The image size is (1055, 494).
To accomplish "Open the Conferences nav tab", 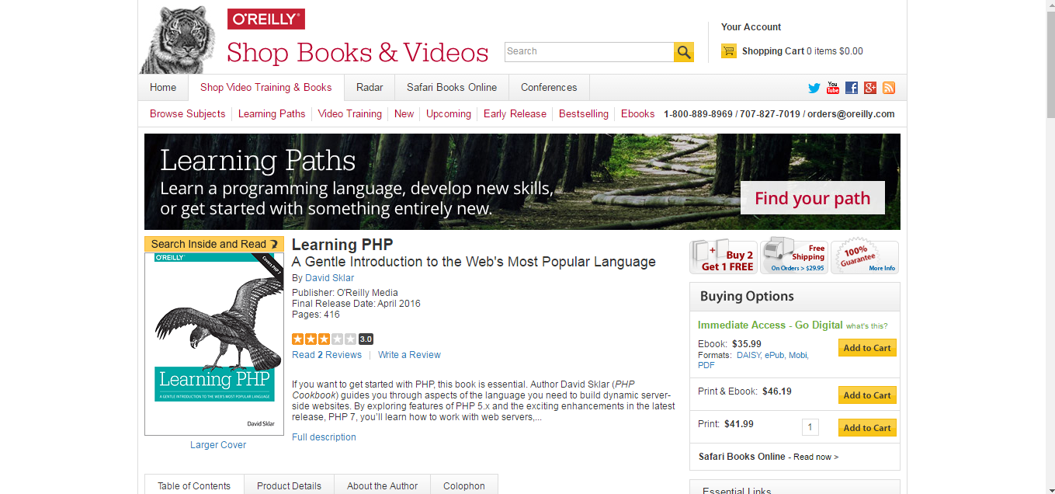I will pos(549,88).
